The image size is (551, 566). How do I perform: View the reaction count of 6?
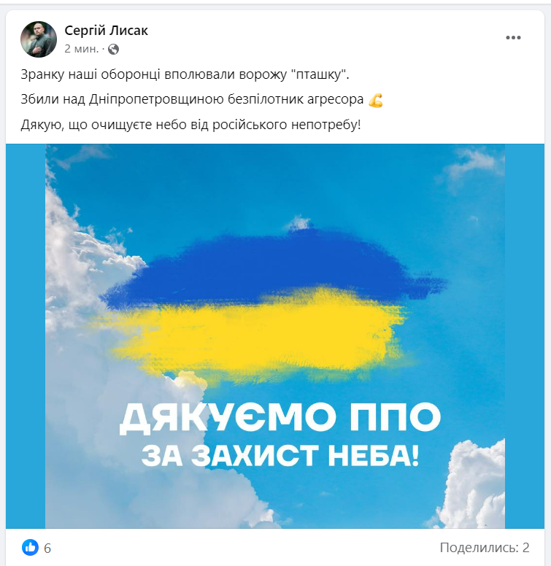point(47,548)
